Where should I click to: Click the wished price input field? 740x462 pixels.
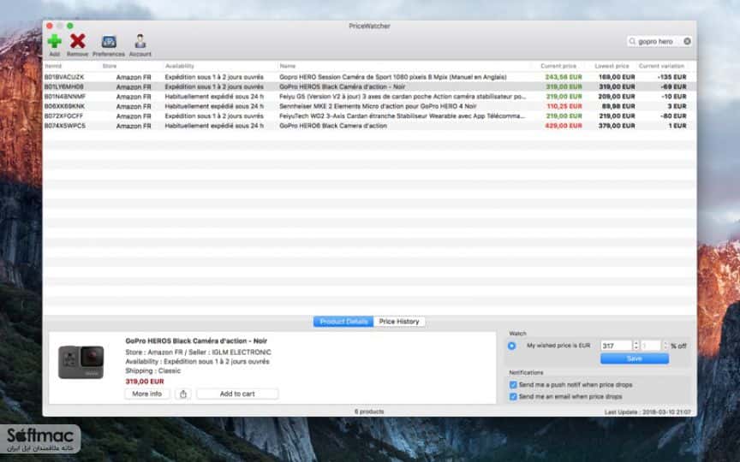point(616,346)
